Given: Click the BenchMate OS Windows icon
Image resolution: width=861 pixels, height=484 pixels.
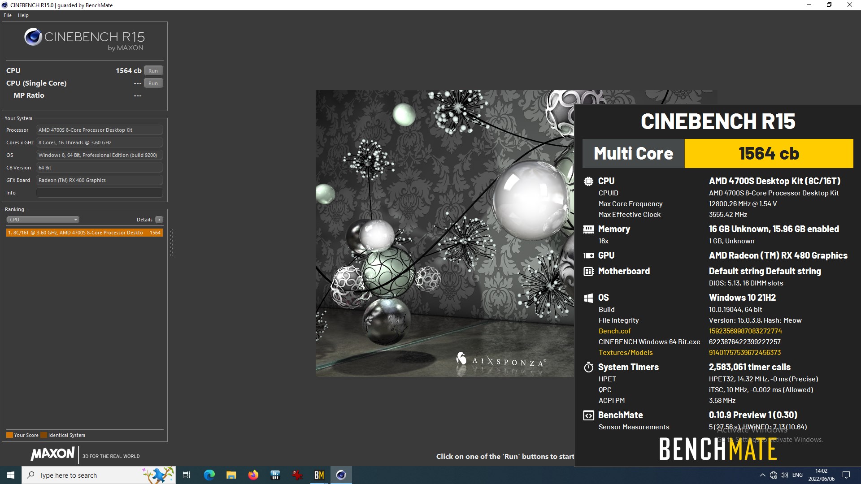Looking at the screenshot, I should pyautogui.click(x=588, y=298).
